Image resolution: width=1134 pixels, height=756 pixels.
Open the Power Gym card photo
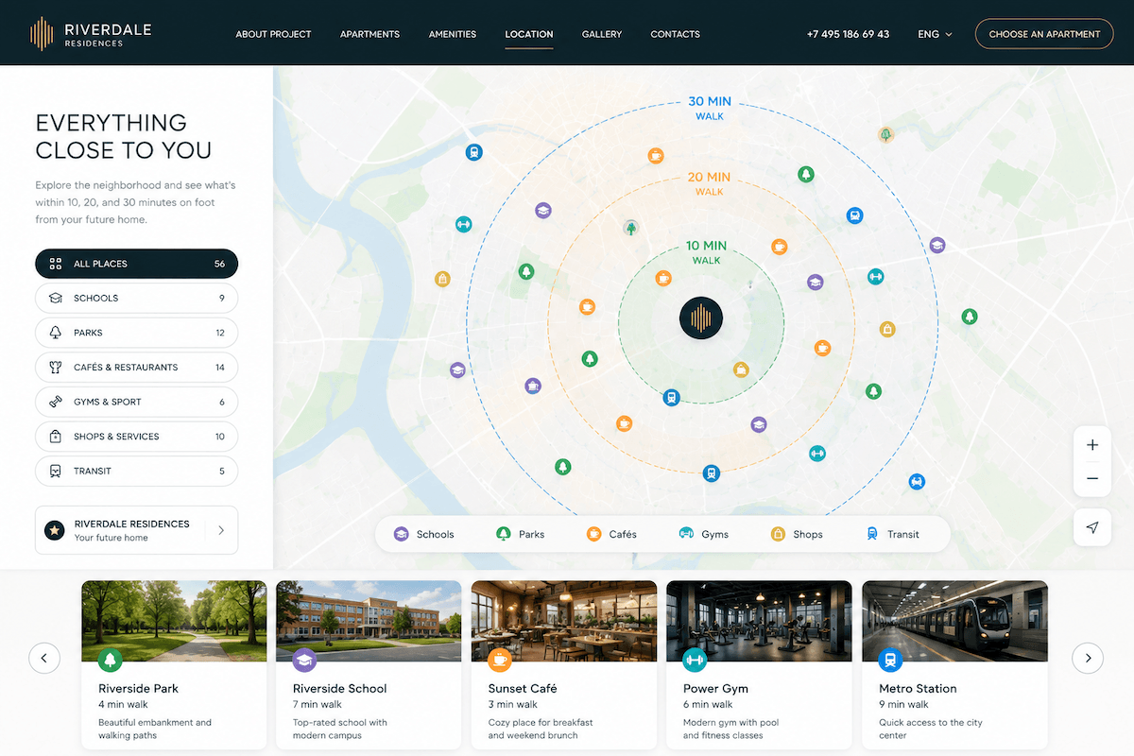pyautogui.click(x=759, y=621)
